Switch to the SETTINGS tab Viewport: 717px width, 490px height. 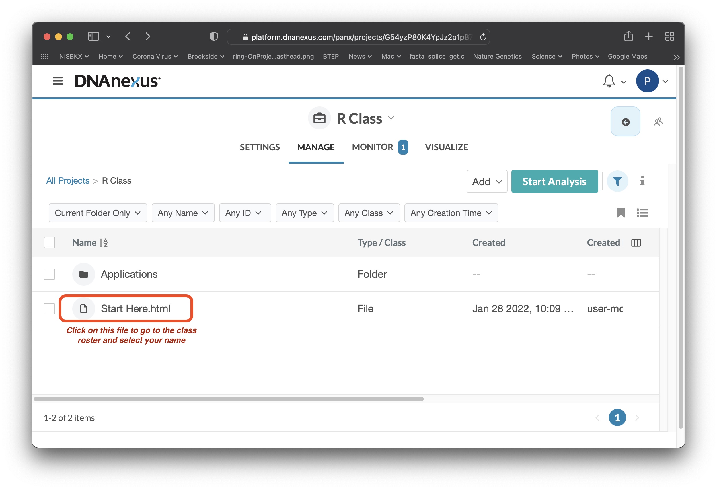click(260, 147)
